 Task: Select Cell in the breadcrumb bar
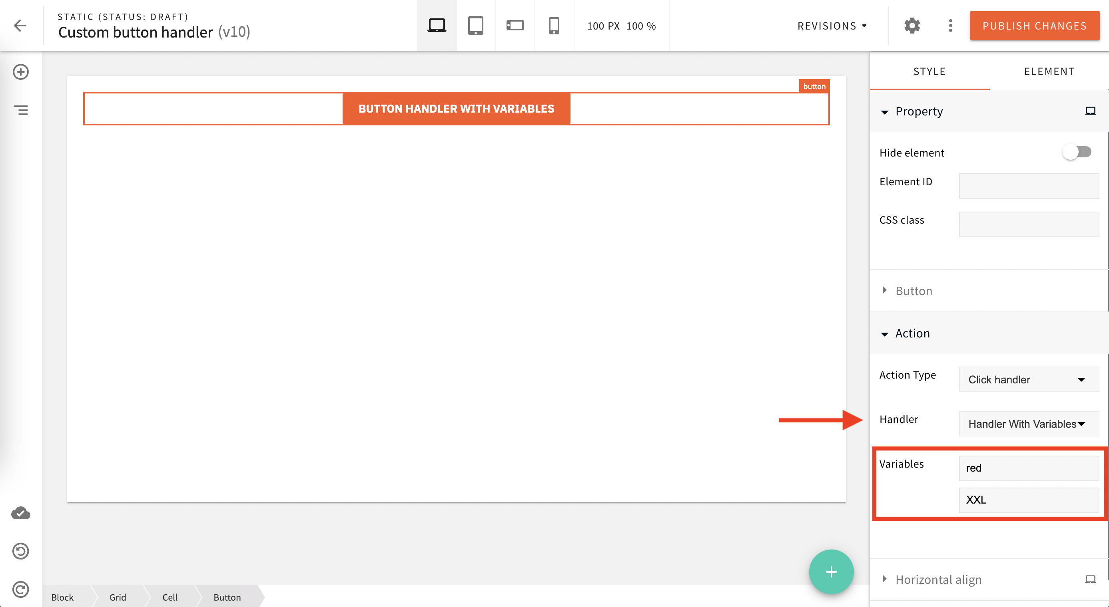[x=170, y=597]
